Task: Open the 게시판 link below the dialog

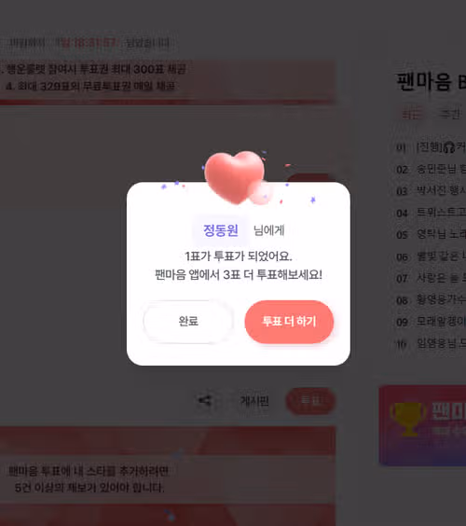Action: [x=254, y=400]
